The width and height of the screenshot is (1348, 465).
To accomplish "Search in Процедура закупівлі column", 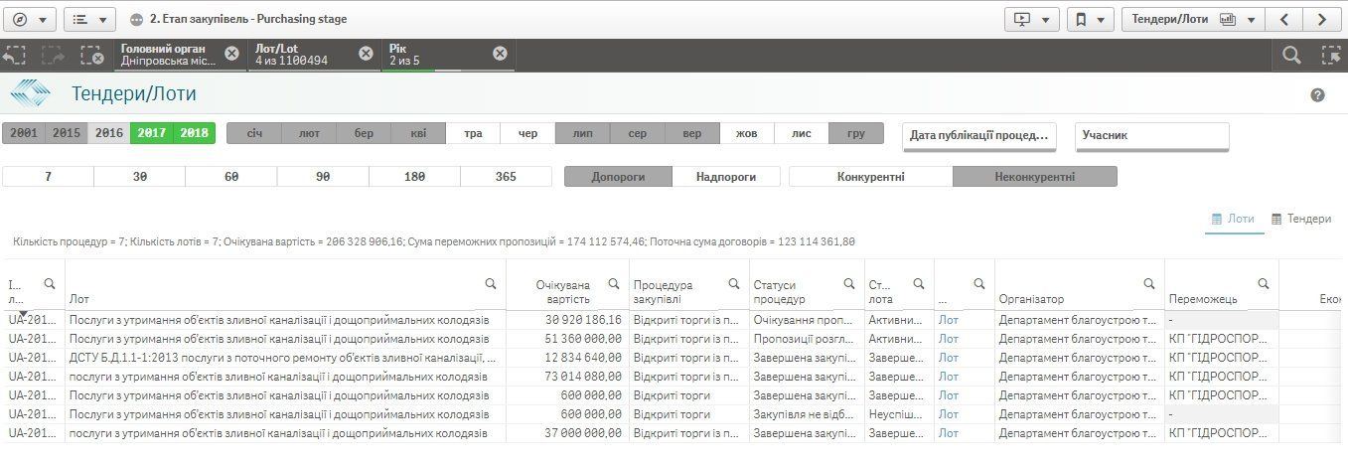I will tap(735, 284).
